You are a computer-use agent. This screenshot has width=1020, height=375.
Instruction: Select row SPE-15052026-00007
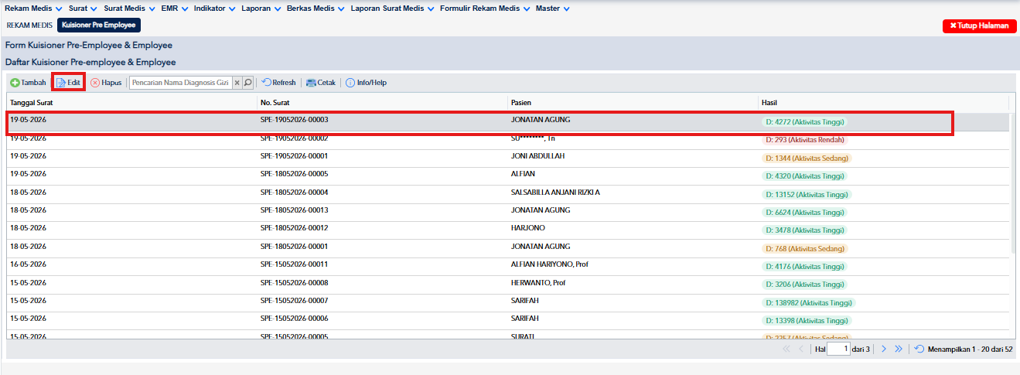(508, 302)
